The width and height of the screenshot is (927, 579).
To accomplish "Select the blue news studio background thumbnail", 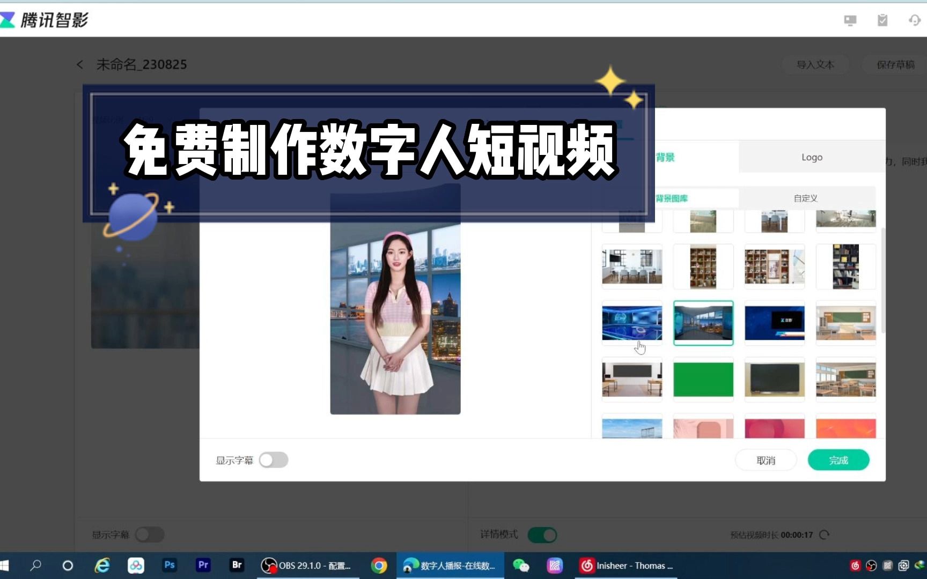I will [632, 323].
